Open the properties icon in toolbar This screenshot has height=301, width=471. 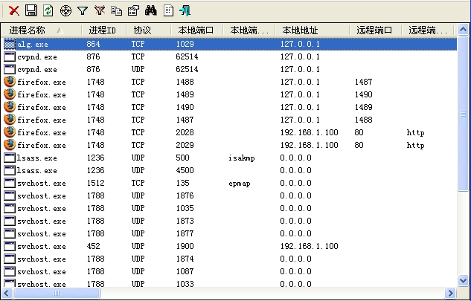point(133,11)
